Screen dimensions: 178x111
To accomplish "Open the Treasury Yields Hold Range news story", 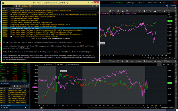I will (50, 28).
